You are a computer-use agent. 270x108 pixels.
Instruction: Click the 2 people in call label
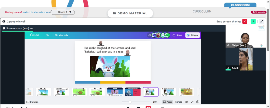point(16,22)
